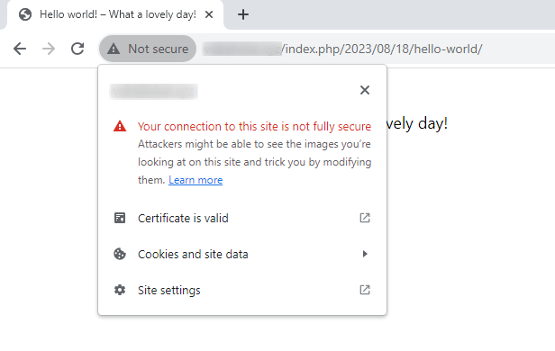The image size is (555, 351).
Task: Open Site settings
Action: tap(242, 290)
